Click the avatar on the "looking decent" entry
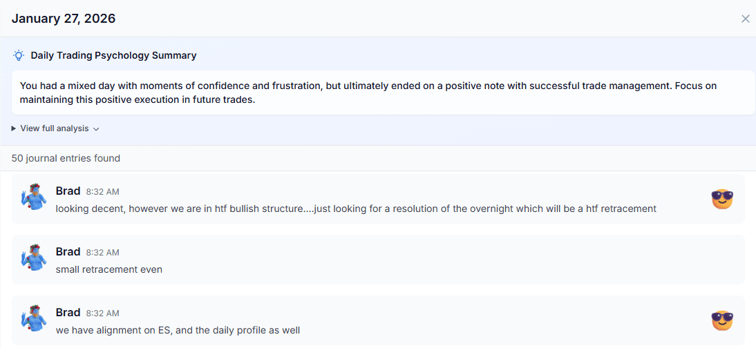 coord(32,198)
